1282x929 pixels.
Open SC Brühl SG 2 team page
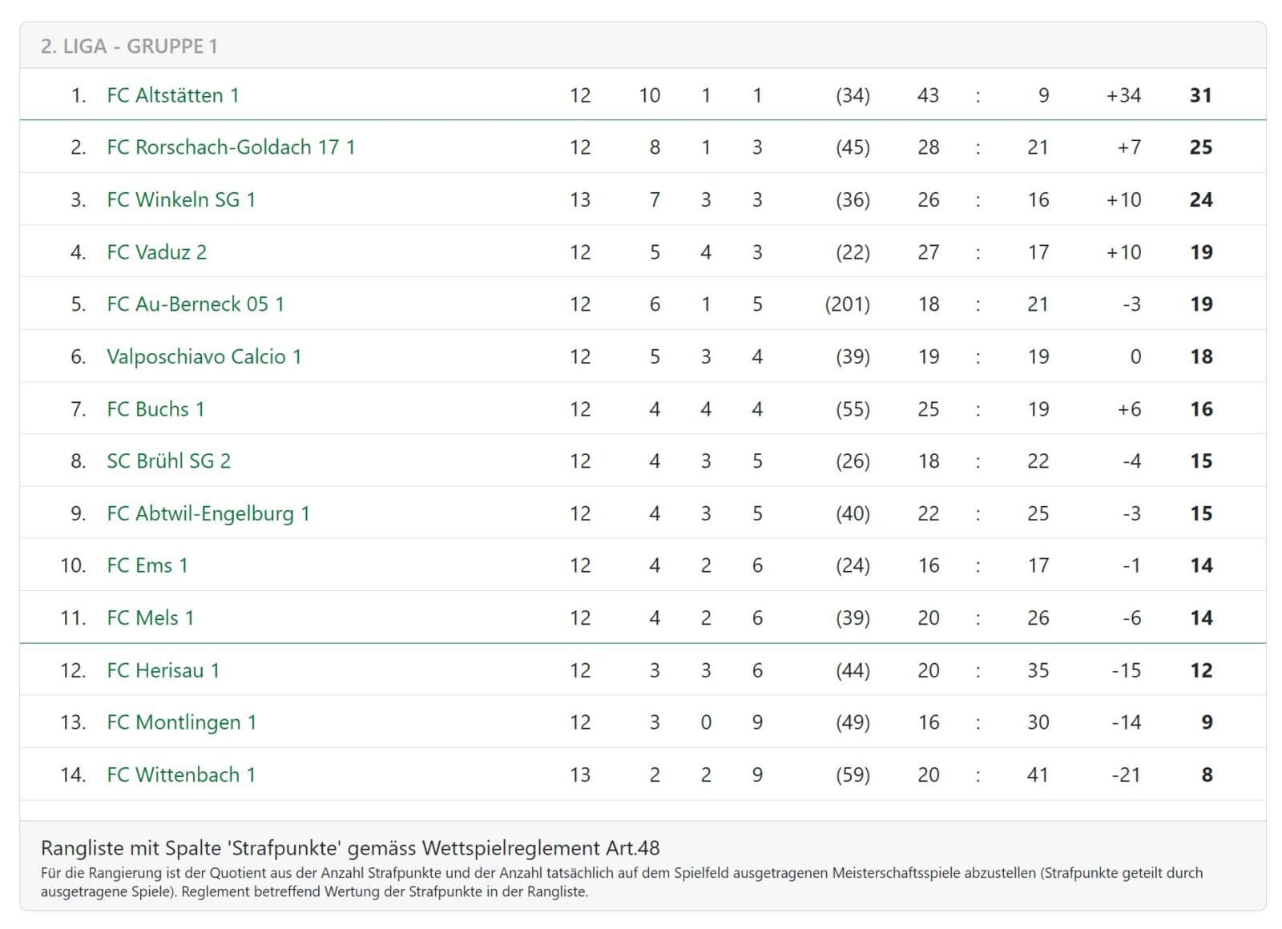click(168, 461)
